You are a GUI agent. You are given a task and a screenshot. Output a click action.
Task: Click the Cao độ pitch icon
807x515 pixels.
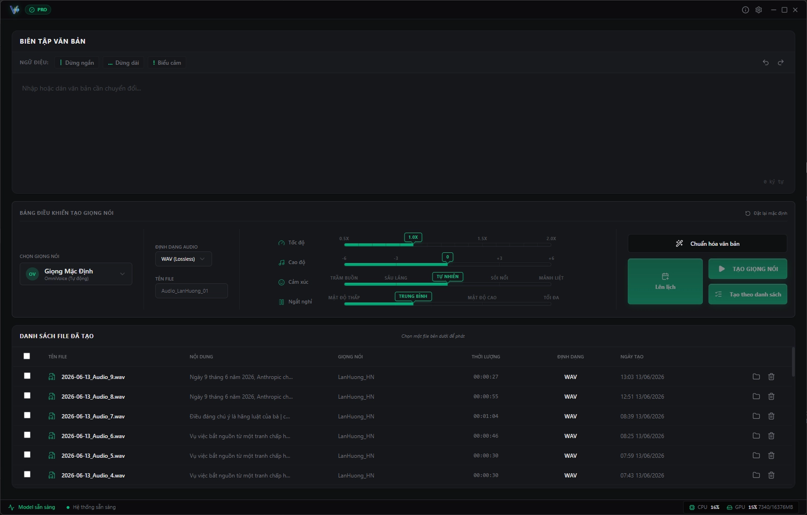click(x=282, y=263)
